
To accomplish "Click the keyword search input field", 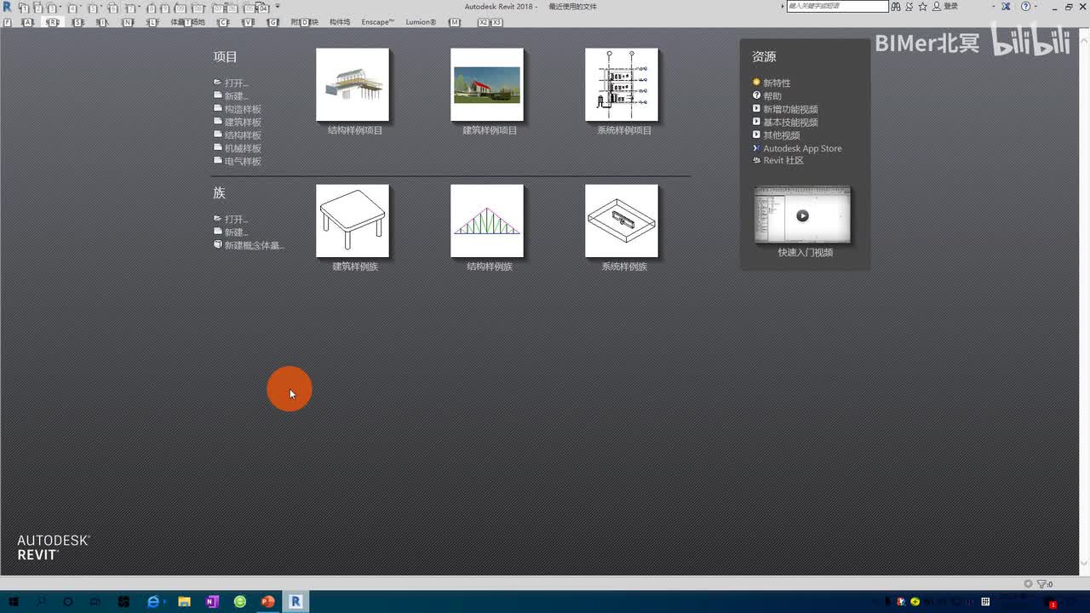I will point(837,7).
